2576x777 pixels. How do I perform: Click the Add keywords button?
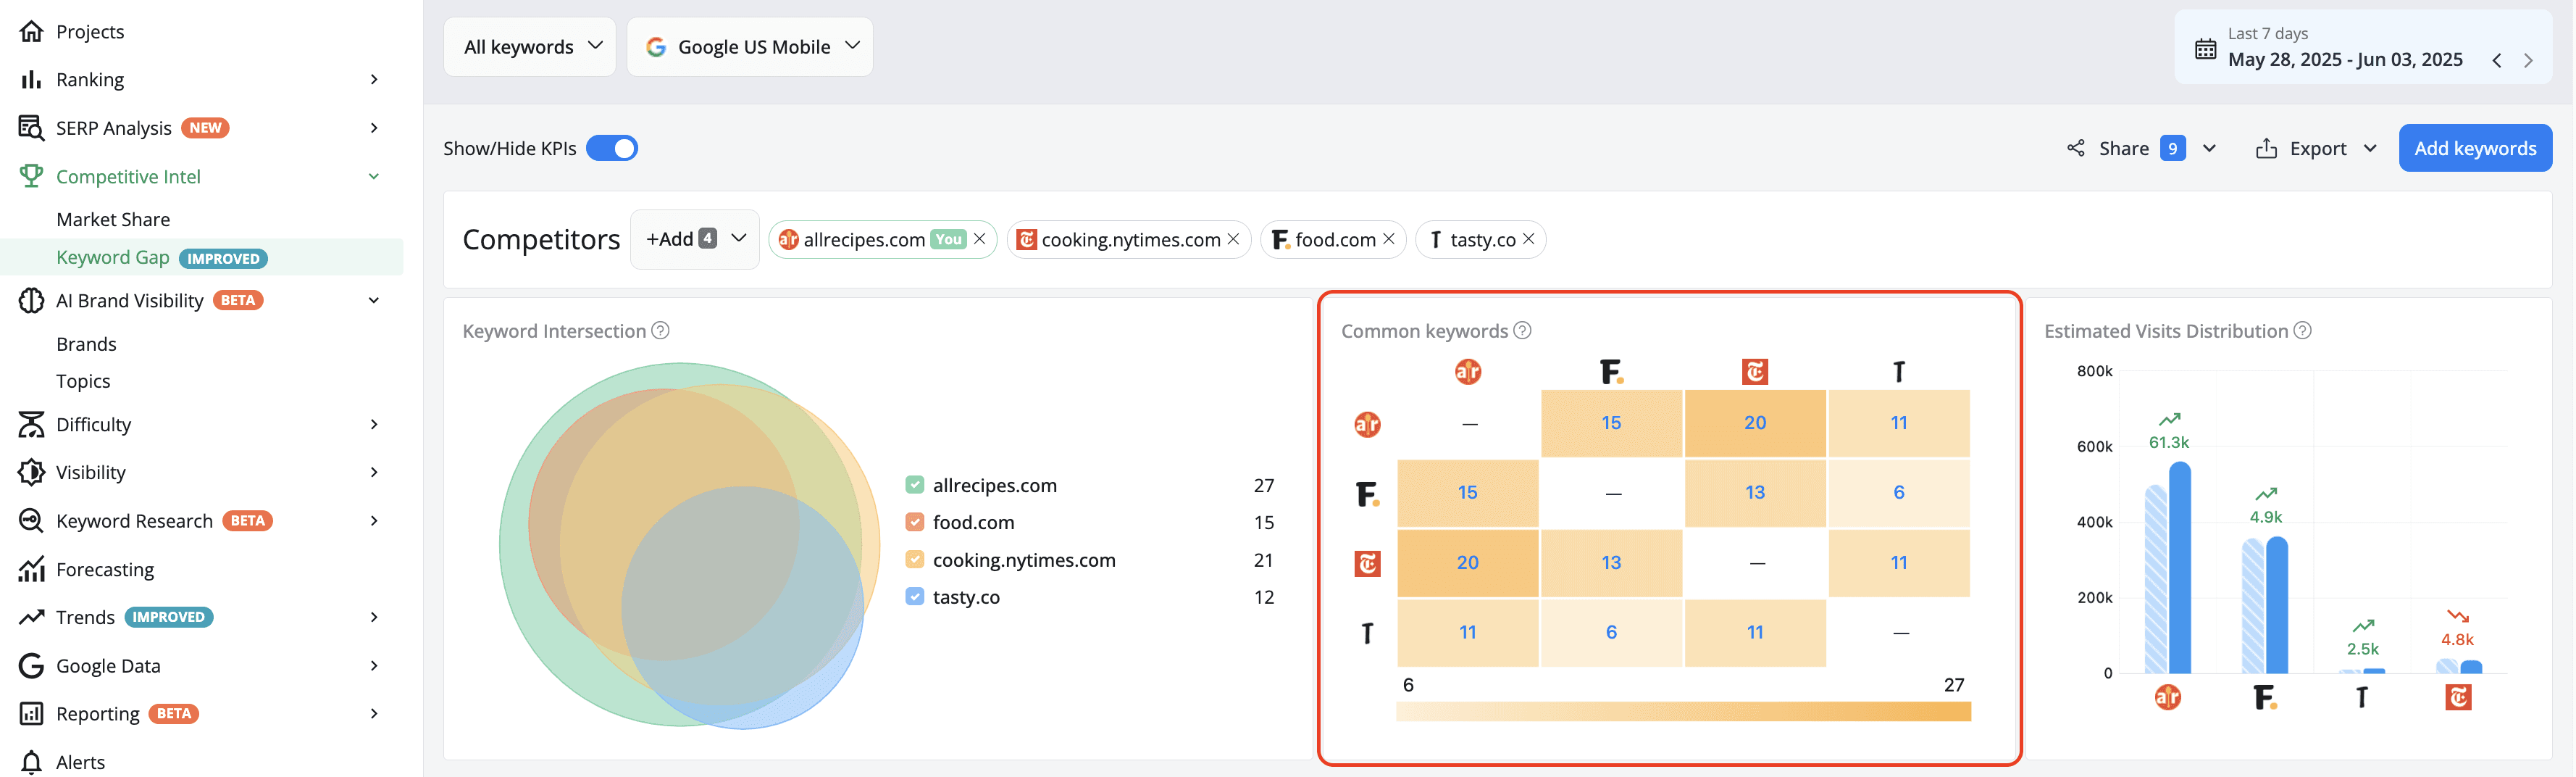point(2475,148)
